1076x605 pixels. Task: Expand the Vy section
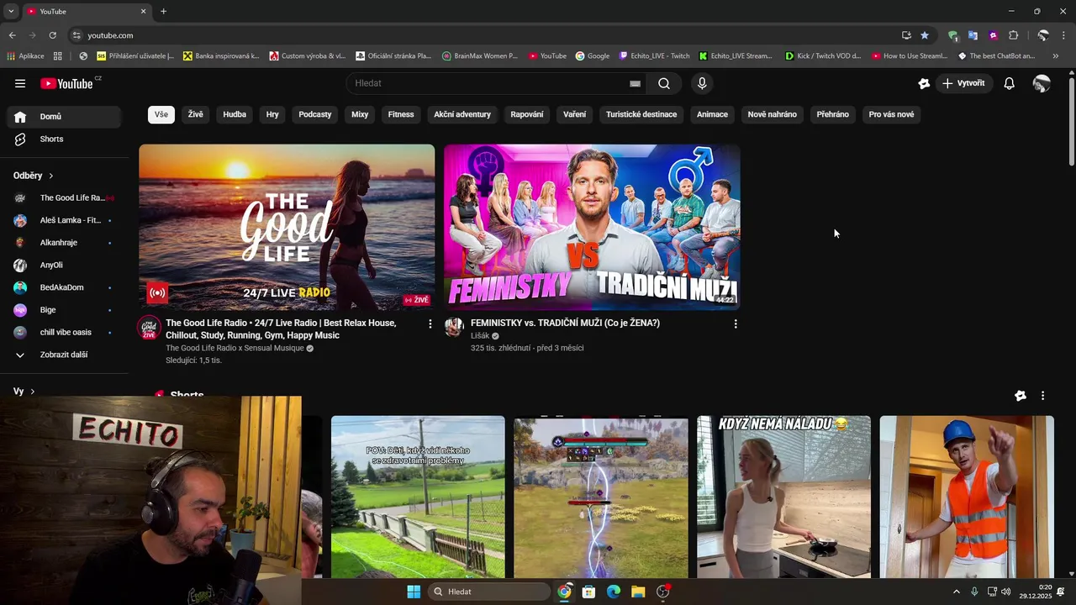click(x=24, y=392)
